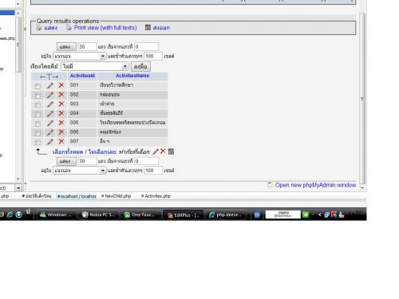Delete selected rows icon below table
The width and height of the screenshot is (399, 299).
click(163, 151)
